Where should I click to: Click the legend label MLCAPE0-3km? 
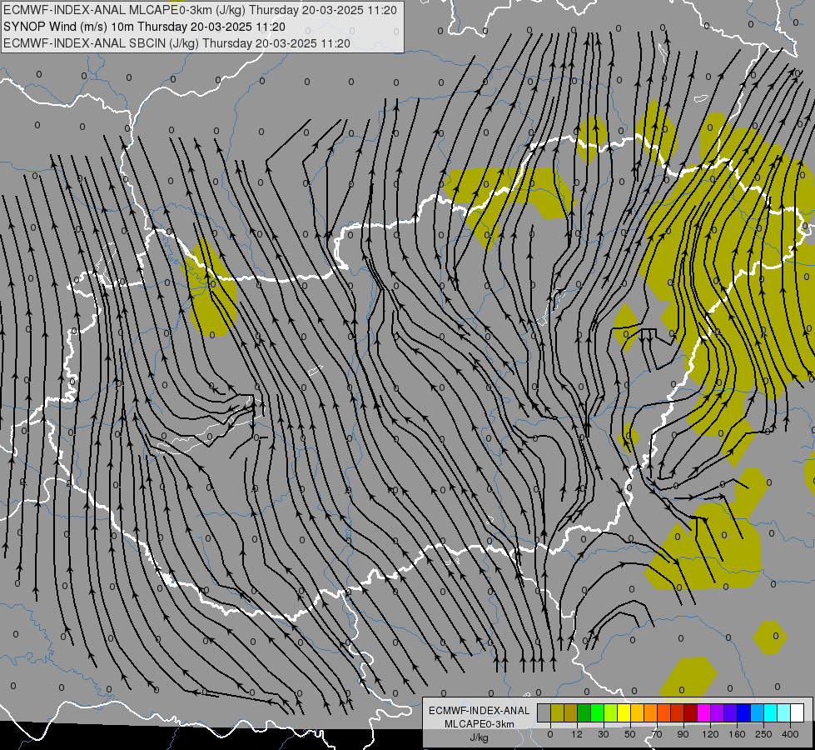tap(480, 724)
